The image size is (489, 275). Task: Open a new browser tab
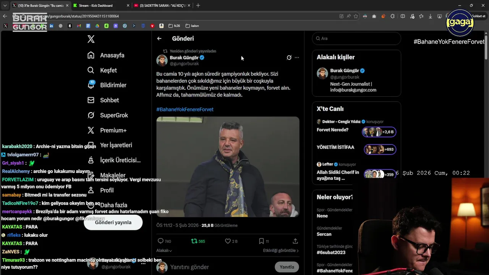[x=198, y=5]
